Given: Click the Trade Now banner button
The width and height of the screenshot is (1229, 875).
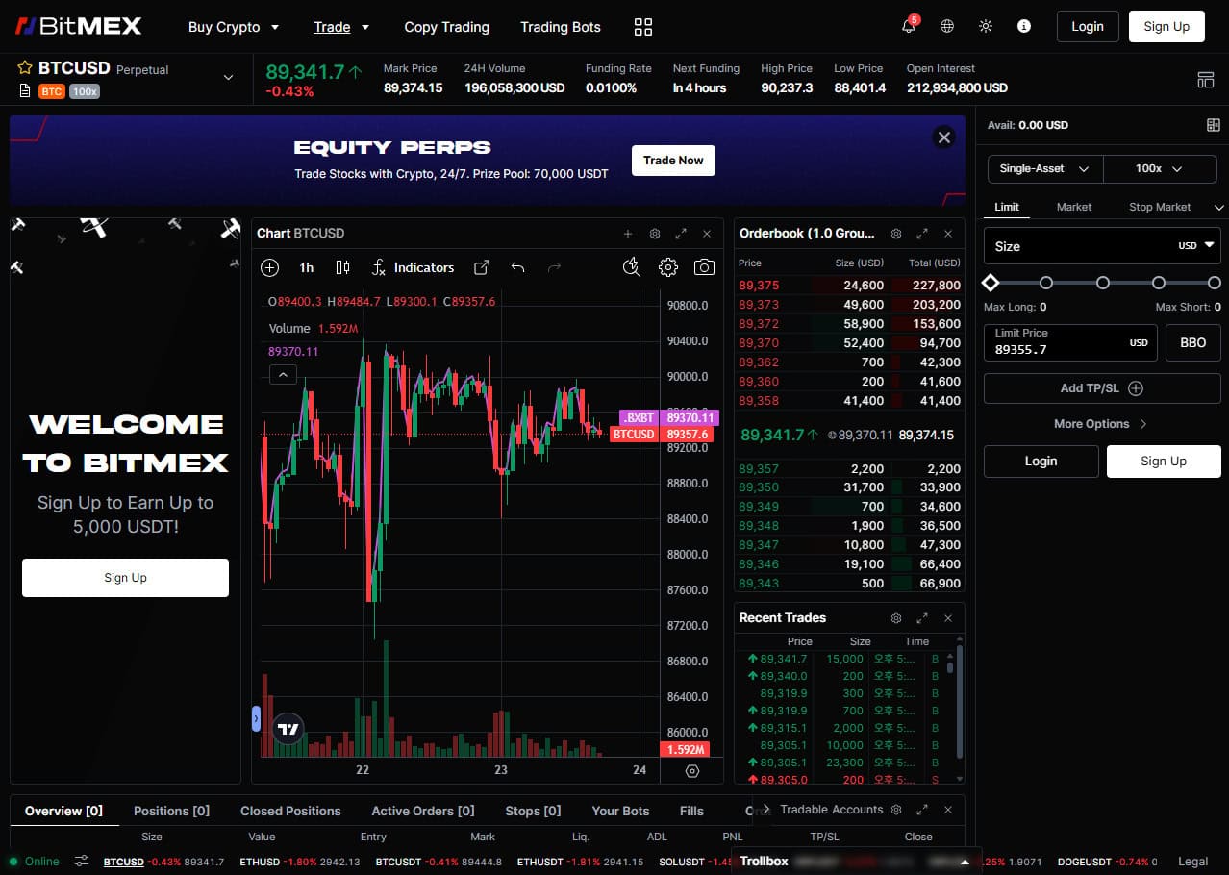Looking at the screenshot, I should coord(672,160).
